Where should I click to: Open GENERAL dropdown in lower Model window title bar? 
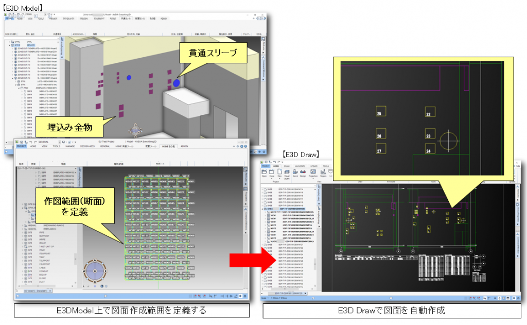click(60, 142)
